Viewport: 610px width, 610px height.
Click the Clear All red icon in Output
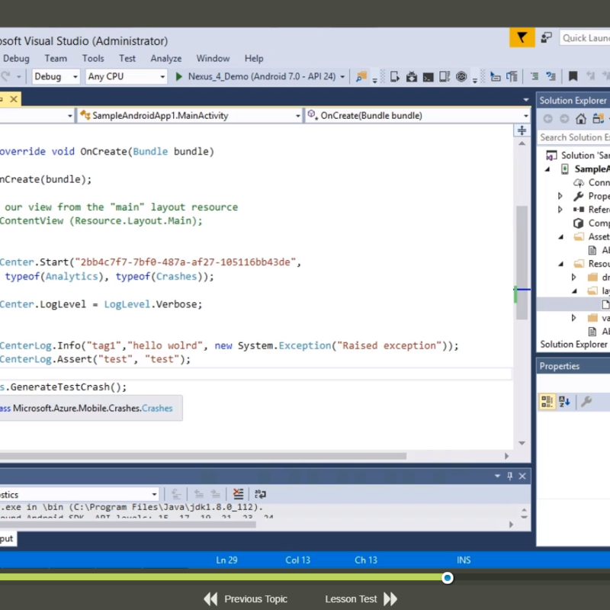tap(238, 494)
